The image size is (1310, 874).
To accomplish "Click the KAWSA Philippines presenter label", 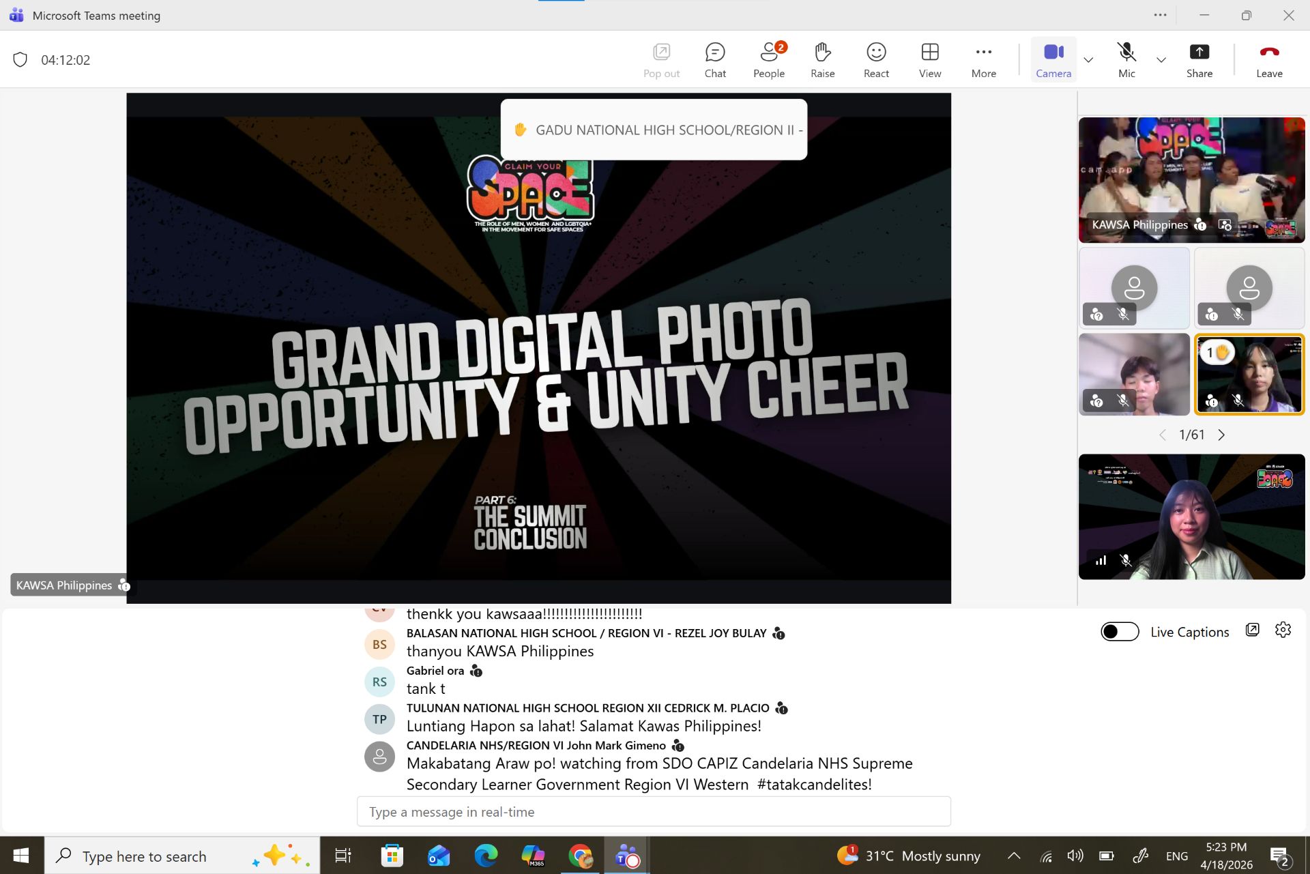I will coord(72,585).
